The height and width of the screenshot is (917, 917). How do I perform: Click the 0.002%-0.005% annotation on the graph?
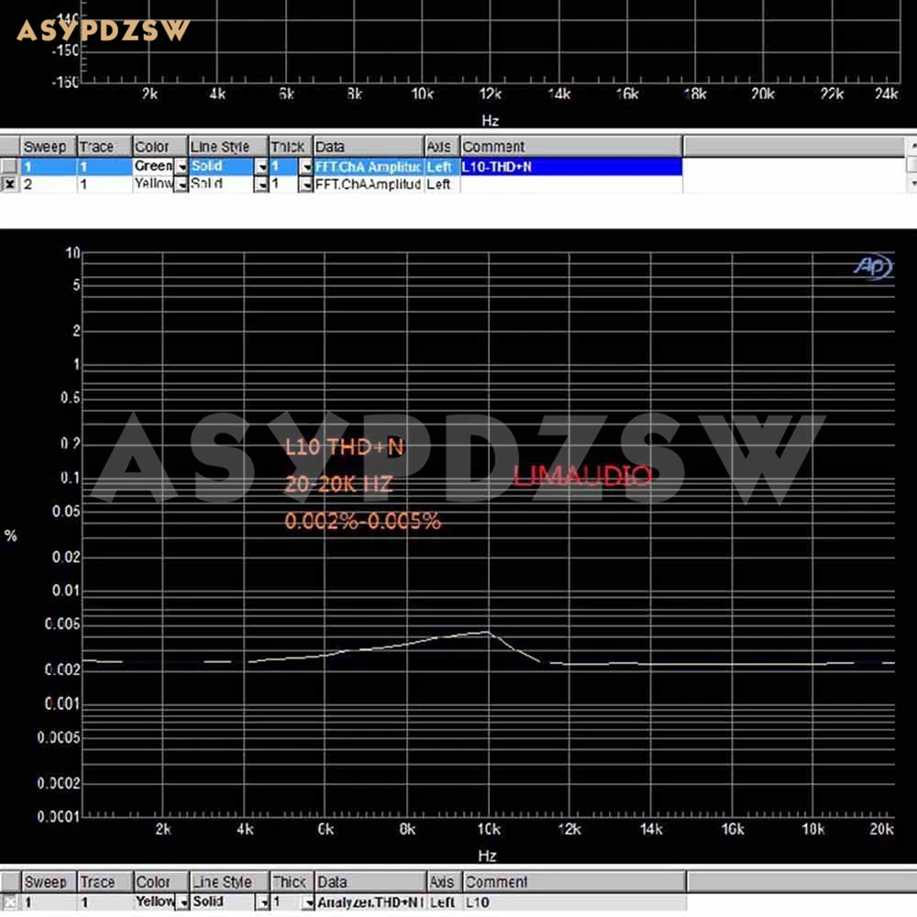(362, 521)
